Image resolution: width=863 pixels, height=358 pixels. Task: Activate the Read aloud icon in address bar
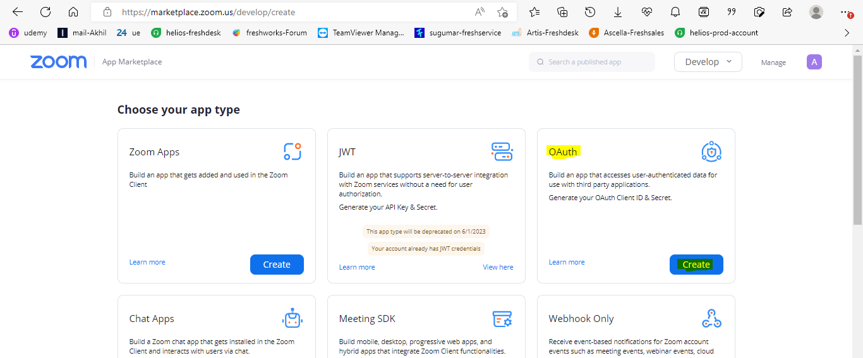click(x=480, y=12)
